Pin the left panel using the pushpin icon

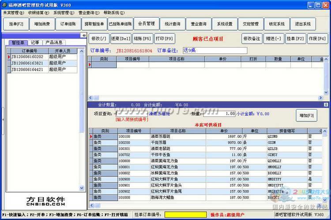(x=84, y=35)
